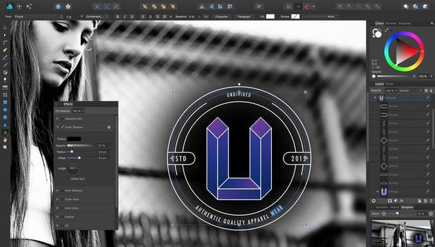Enable the Outer Glow effect checkbox

(63, 199)
